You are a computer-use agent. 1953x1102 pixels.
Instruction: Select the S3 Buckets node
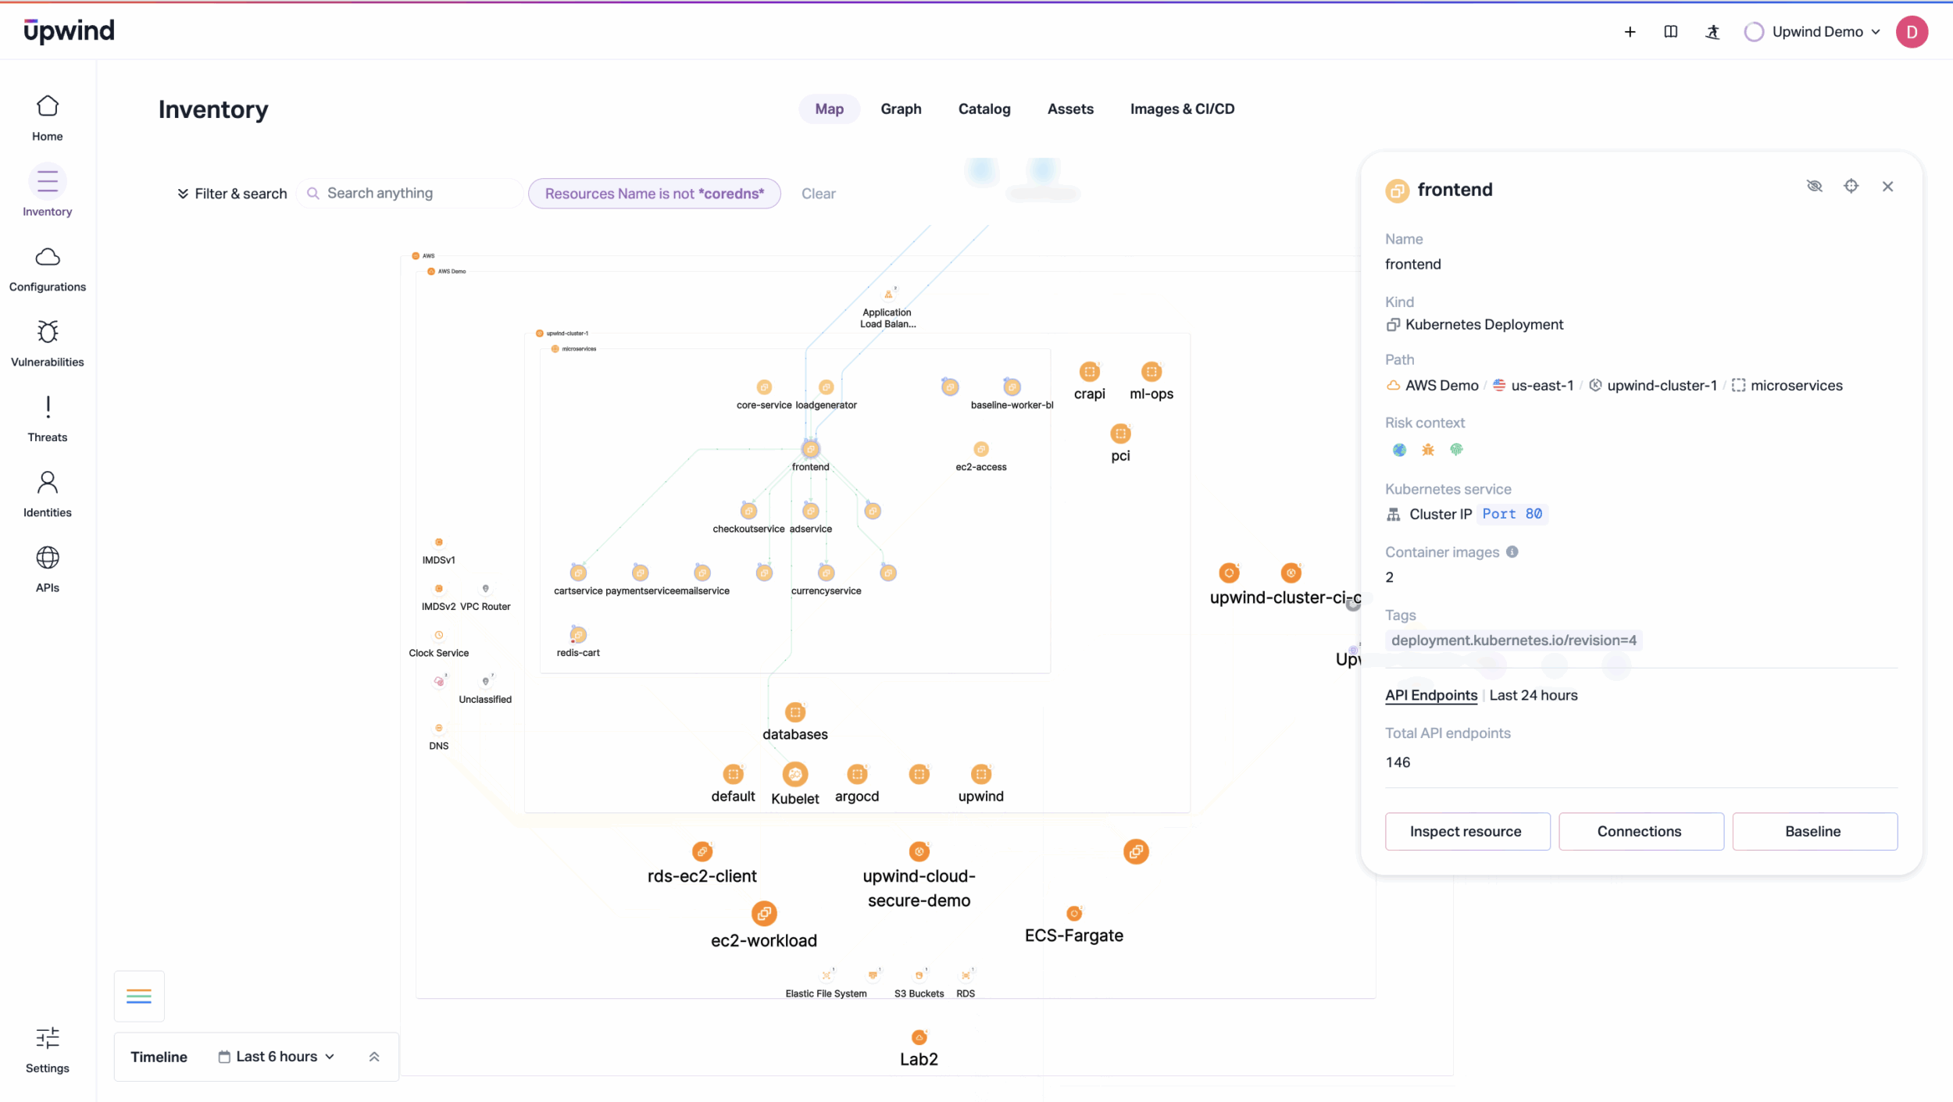pyautogui.click(x=919, y=975)
